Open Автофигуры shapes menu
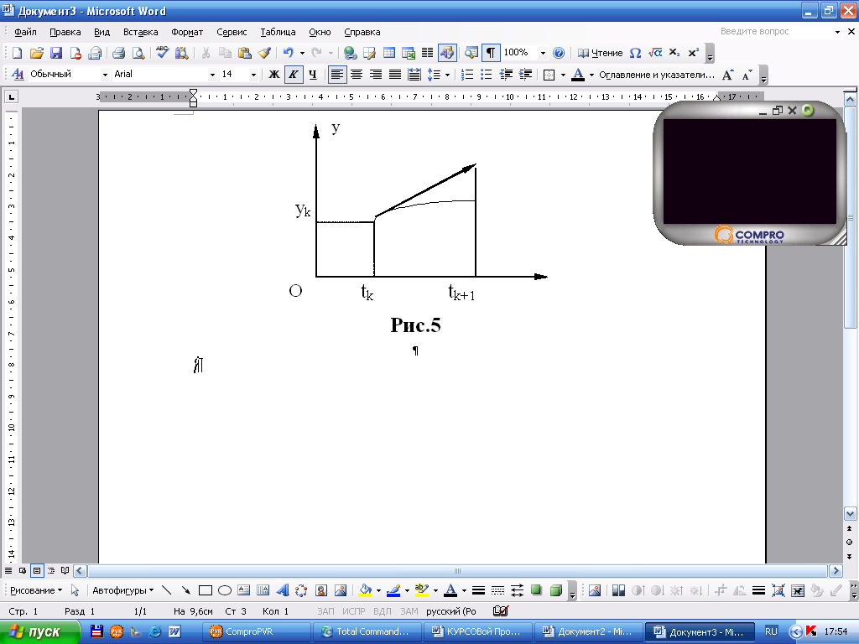Image resolution: width=859 pixels, height=644 pixels. point(122,590)
